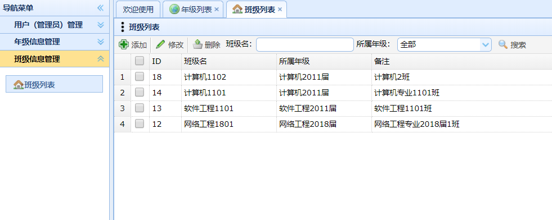Screen dimensions: 552x220
Task: Click the green plus add icon
Action: (124, 44)
